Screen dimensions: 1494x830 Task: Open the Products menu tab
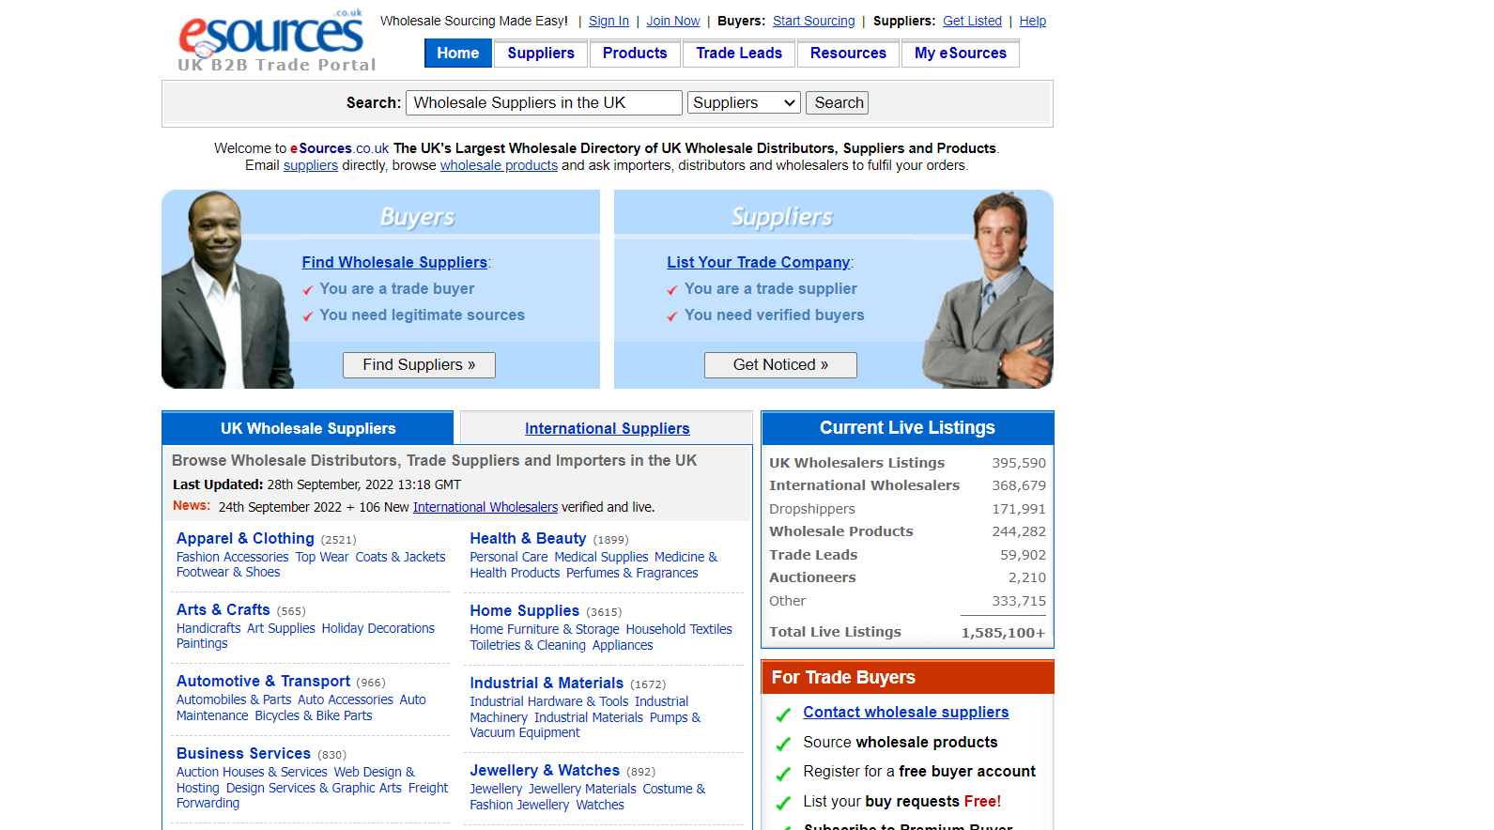coord(635,54)
